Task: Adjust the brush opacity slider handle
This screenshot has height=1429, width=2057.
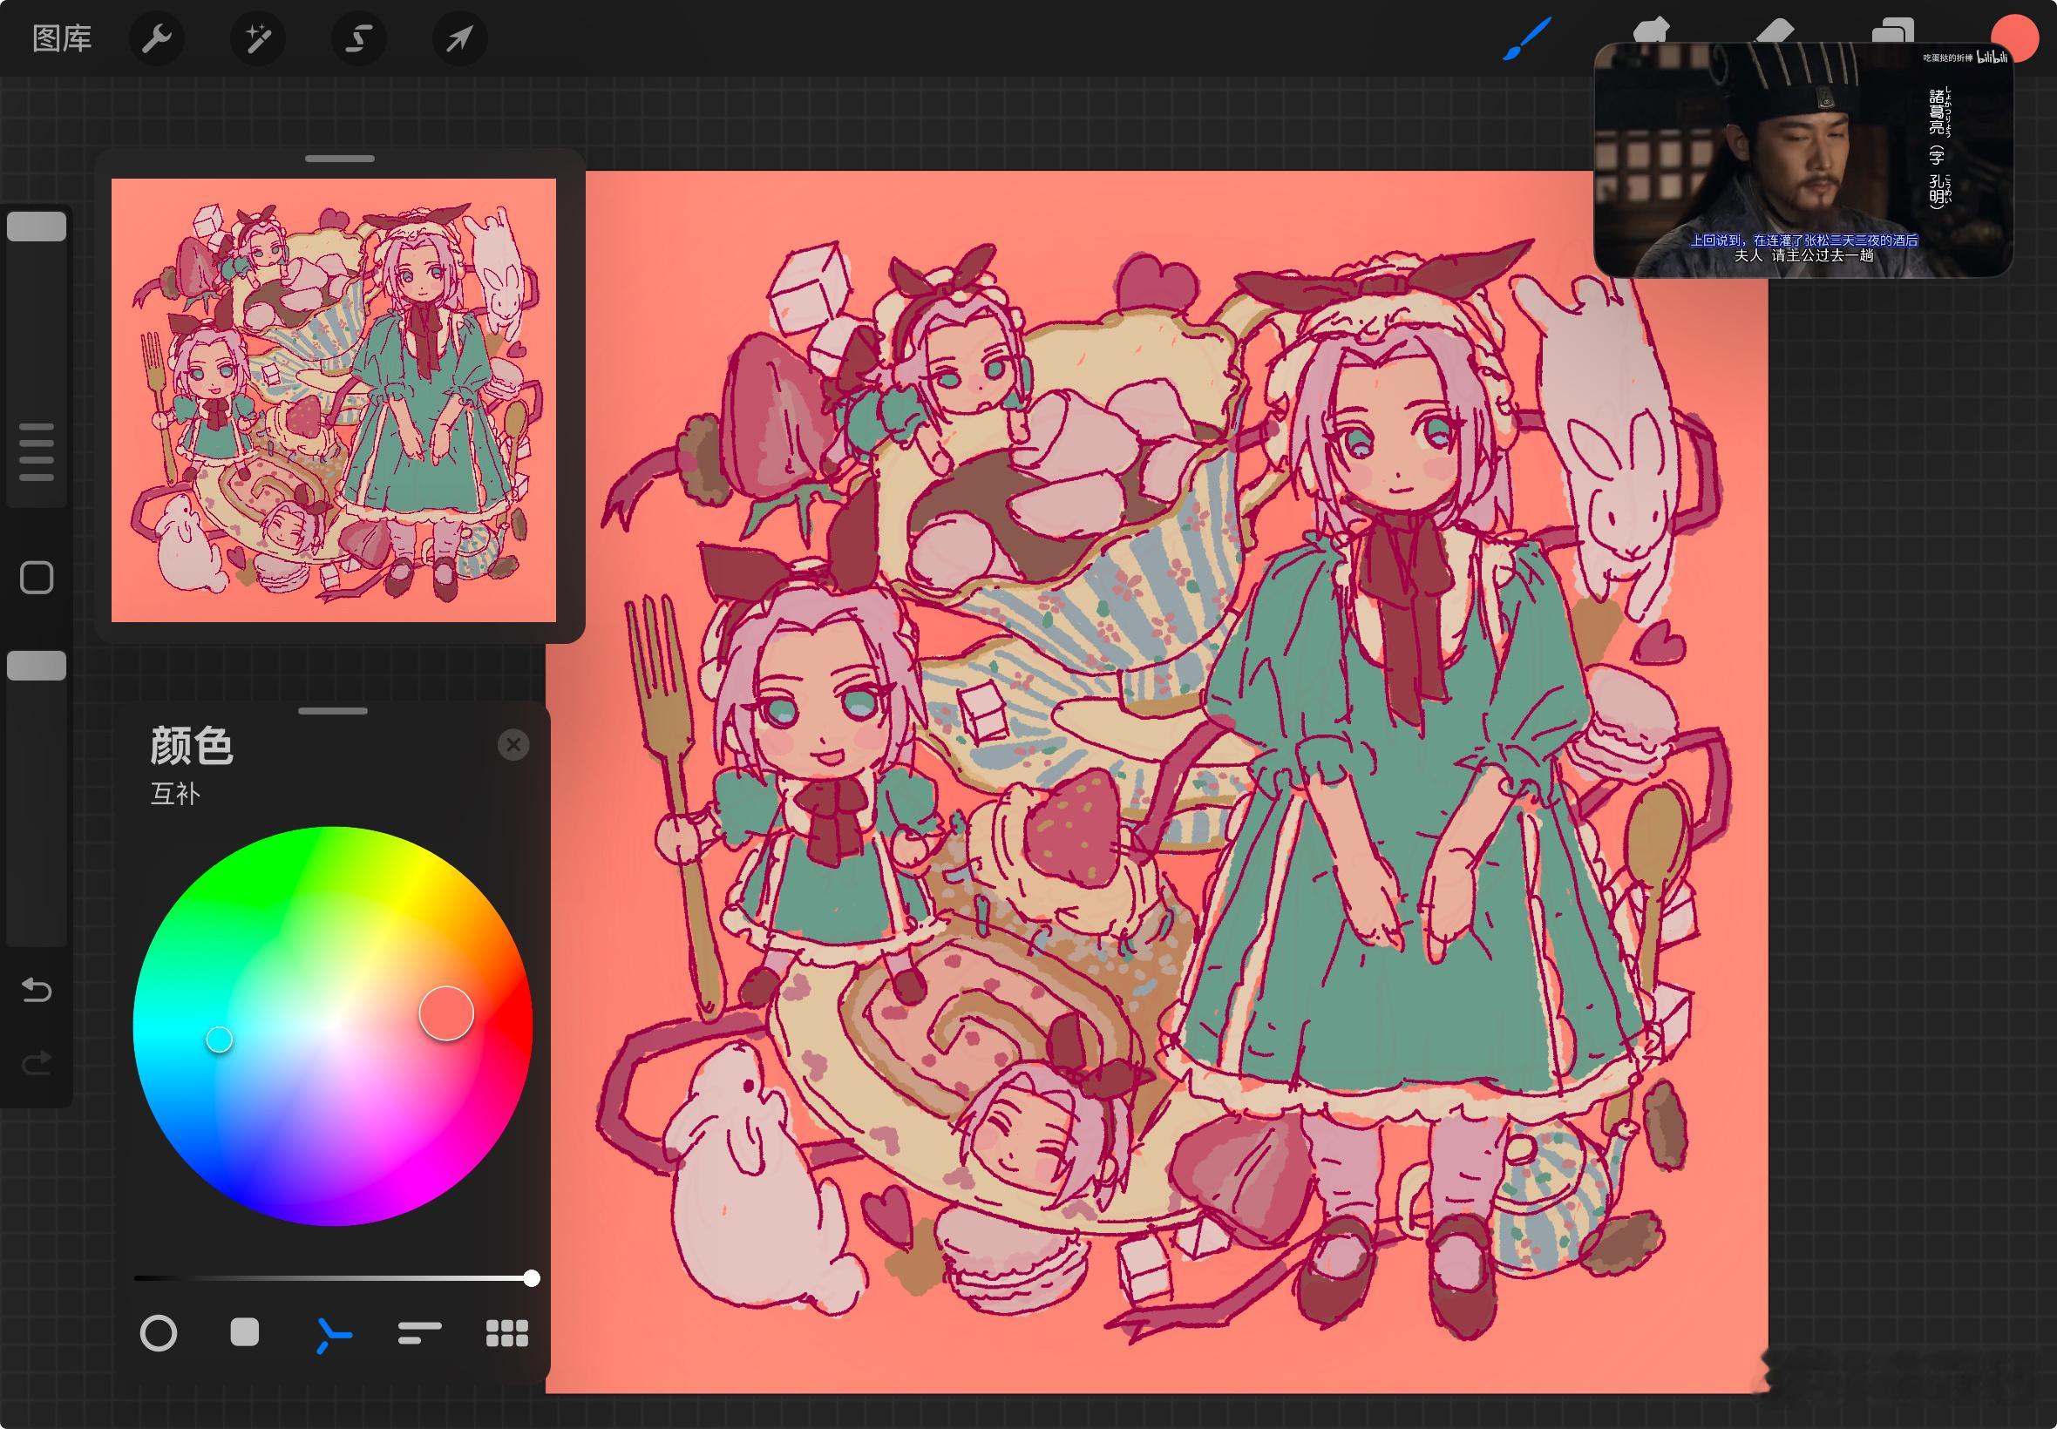Action: click(x=37, y=665)
